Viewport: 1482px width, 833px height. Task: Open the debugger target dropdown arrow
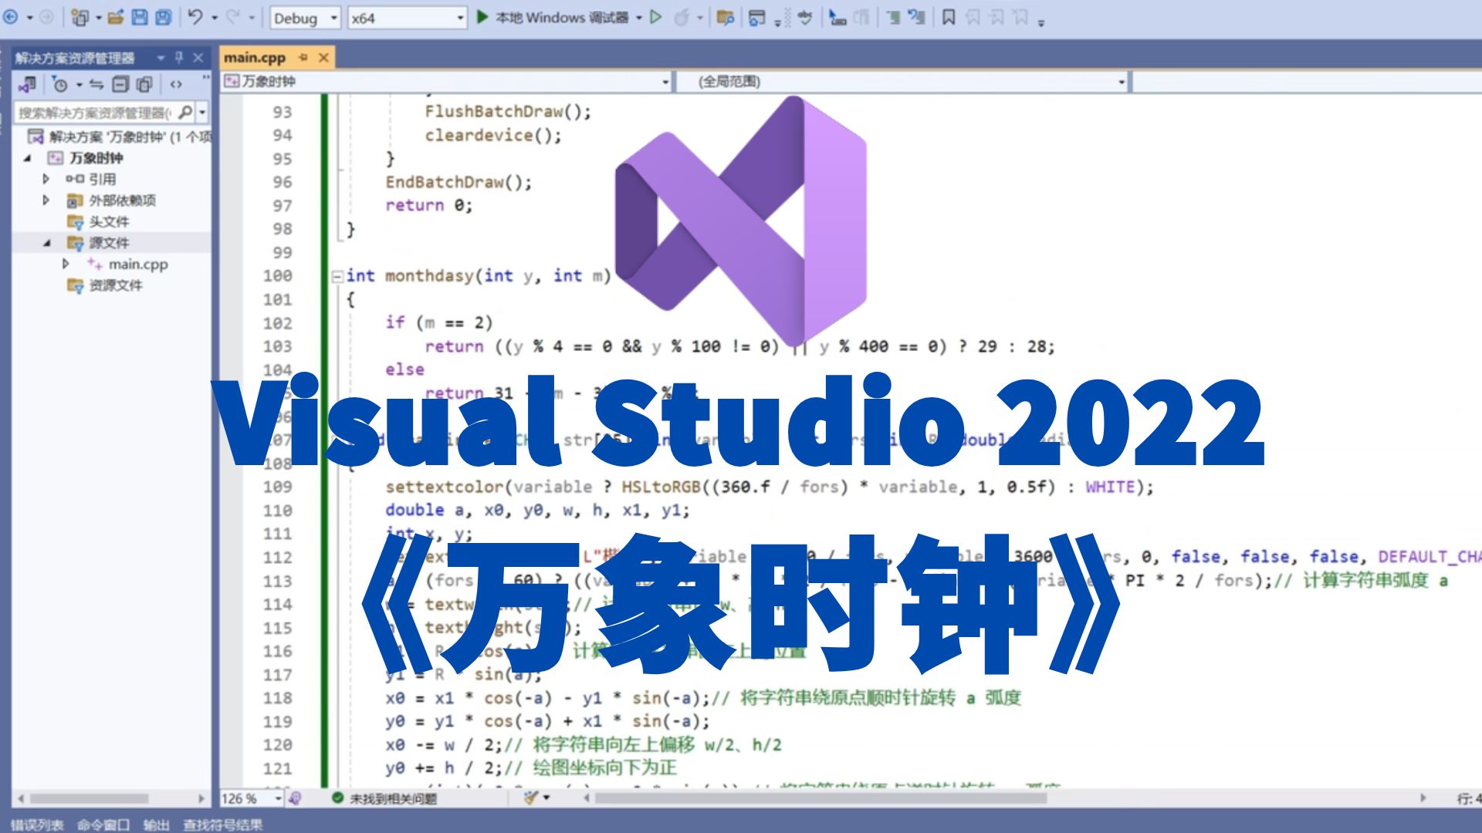(x=639, y=18)
